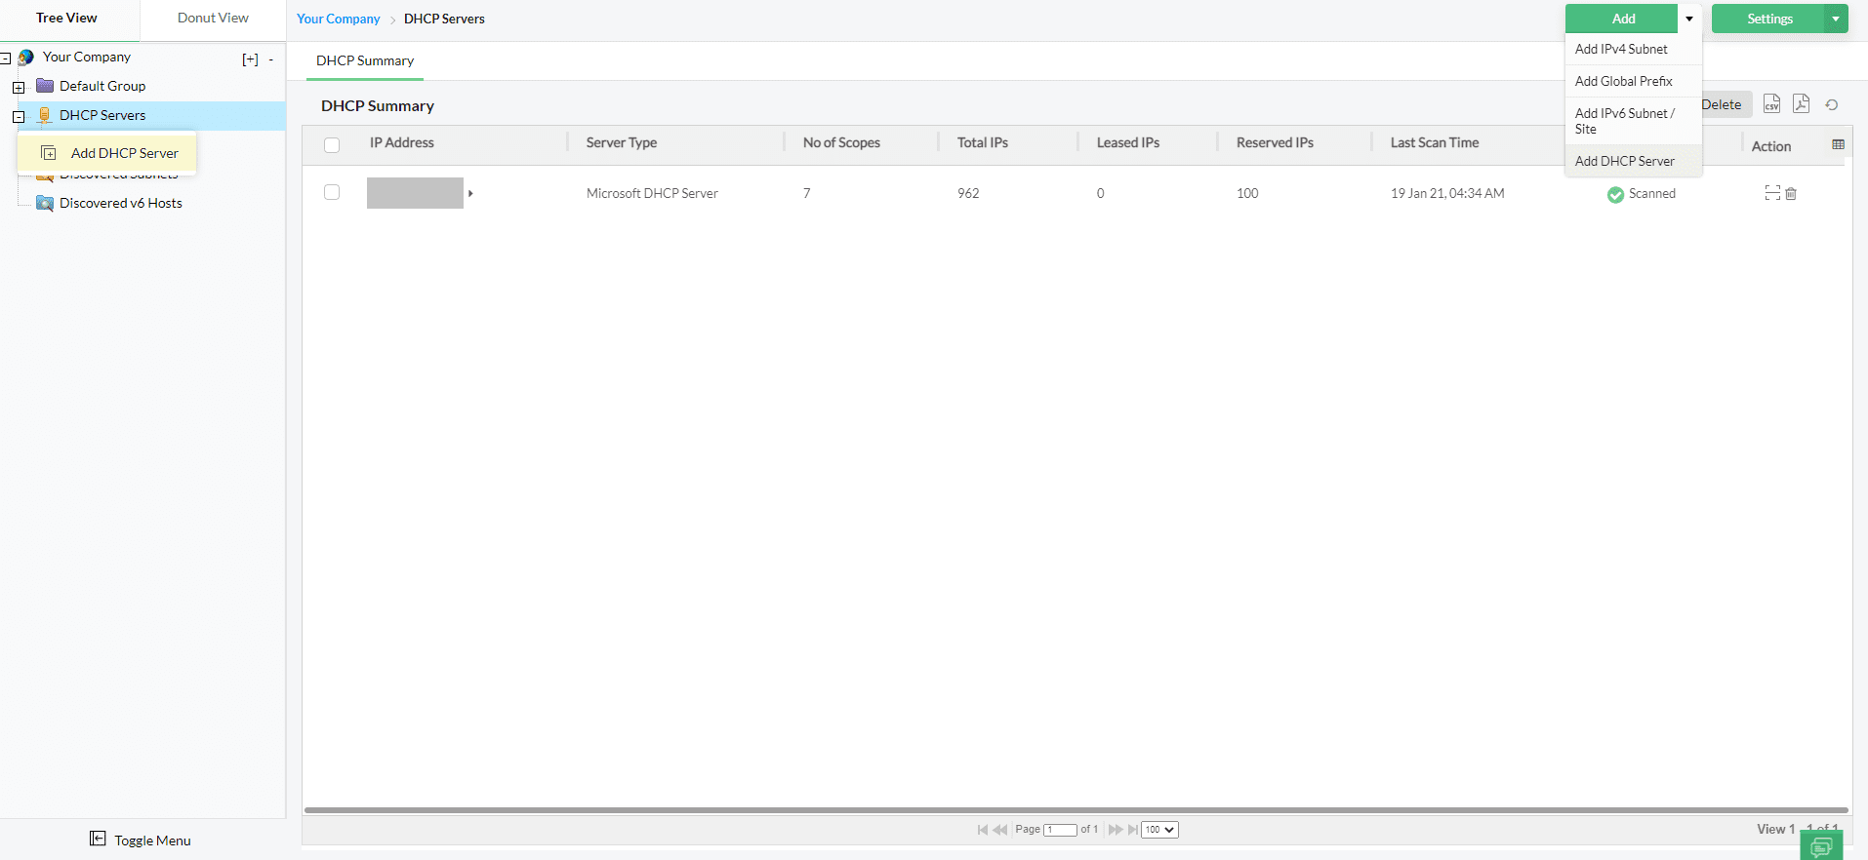Sort by the Last Scan Time column header
The width and height of the screenshot is (1868, 860).
coord(1435,142)
